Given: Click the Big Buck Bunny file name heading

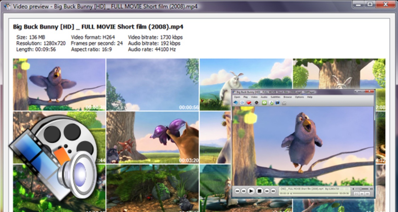Looking at the screenshot, I should (x=98, y=27).
